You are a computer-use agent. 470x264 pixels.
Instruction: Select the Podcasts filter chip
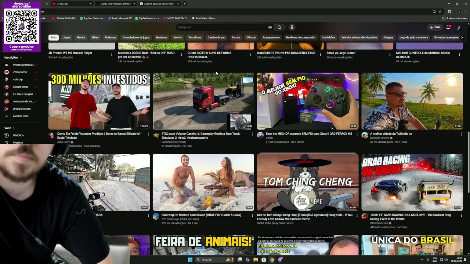(111, 37)
